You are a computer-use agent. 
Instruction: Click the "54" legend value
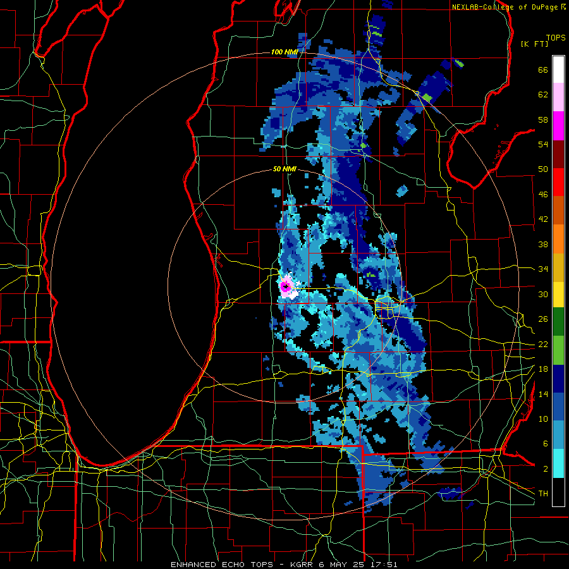click(x=543, y=144)
